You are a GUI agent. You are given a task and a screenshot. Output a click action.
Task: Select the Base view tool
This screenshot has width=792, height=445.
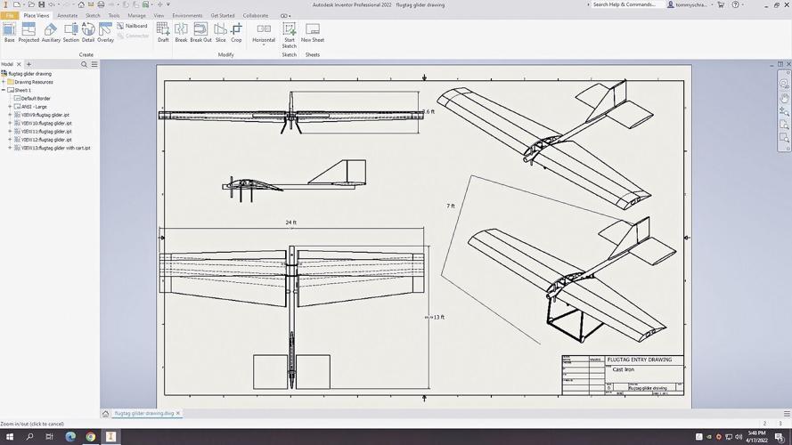pos(9,33)
